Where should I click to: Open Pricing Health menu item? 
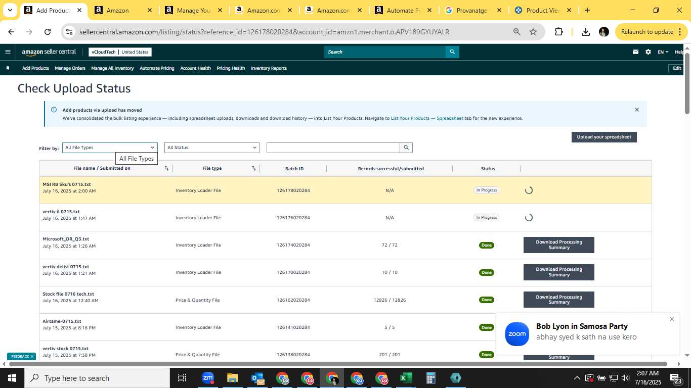pyautogui.click(x=231, y=68)
